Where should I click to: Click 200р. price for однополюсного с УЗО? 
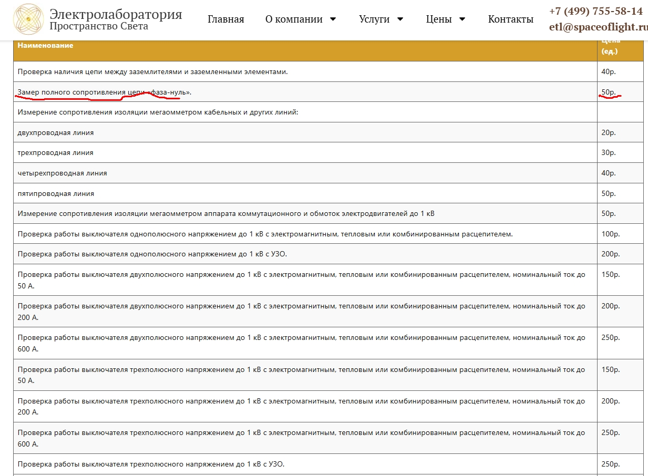point(611,254)
